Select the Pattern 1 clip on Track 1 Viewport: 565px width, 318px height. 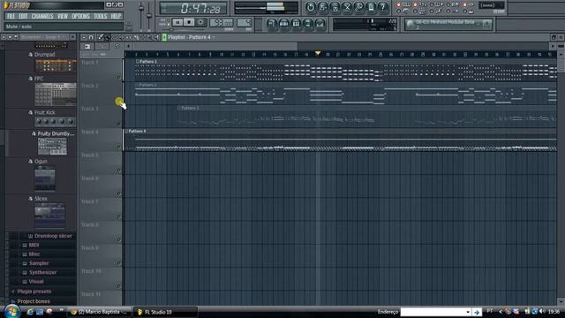pos(346,71)
